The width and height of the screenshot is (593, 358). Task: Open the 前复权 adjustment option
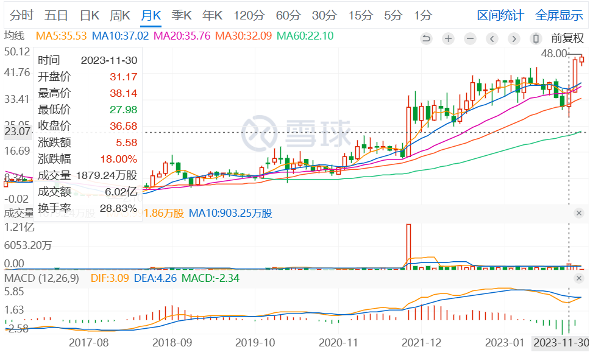coord(567,38)
